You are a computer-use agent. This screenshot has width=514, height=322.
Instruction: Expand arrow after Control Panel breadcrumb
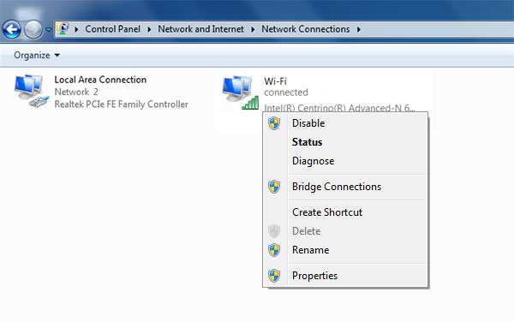149,29
